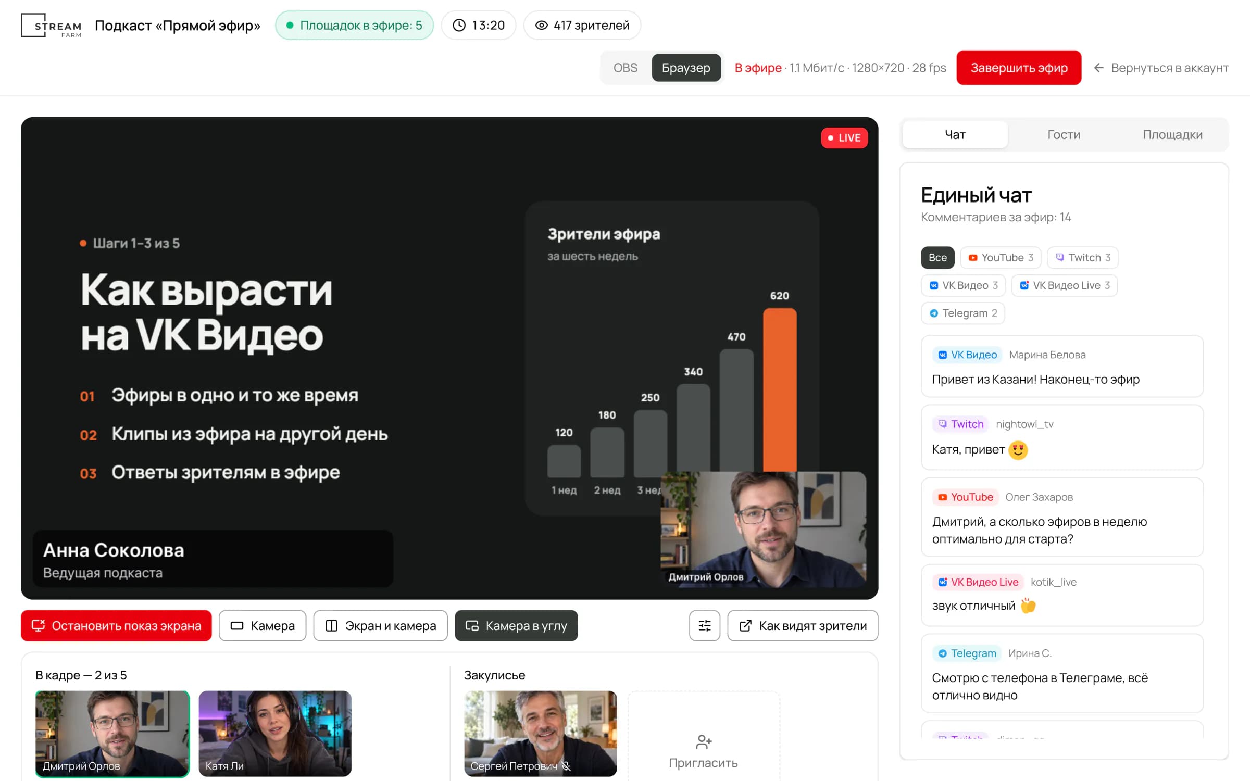Click the message "Привет из Казани! Наконец-то эфир"

point(1035,380)
